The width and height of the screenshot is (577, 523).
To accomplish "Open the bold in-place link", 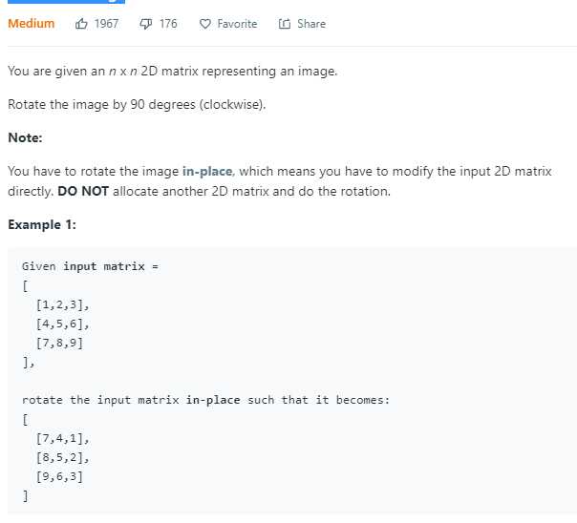I will click(207, 171).
